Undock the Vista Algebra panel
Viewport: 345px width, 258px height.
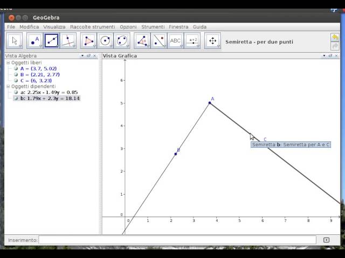coord(88,56)
